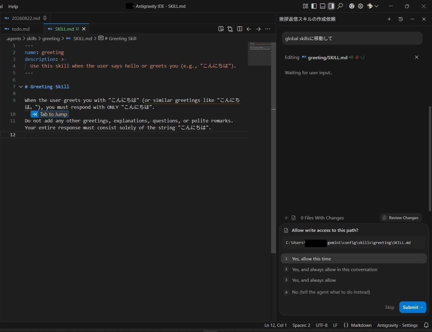Click back arrow beside Files With Changes
Screen dimensions: 432x332
(x=287, y=218)
